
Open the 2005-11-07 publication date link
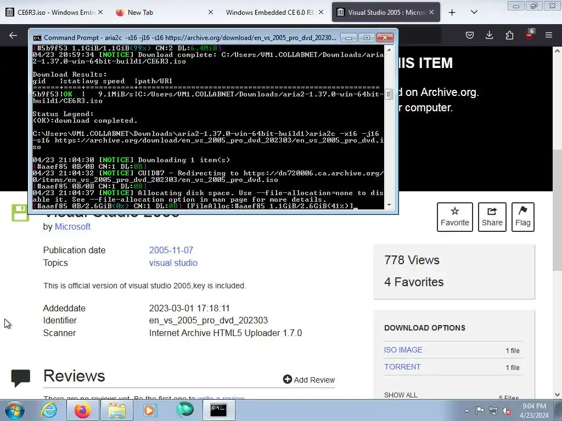coord(171,250)
